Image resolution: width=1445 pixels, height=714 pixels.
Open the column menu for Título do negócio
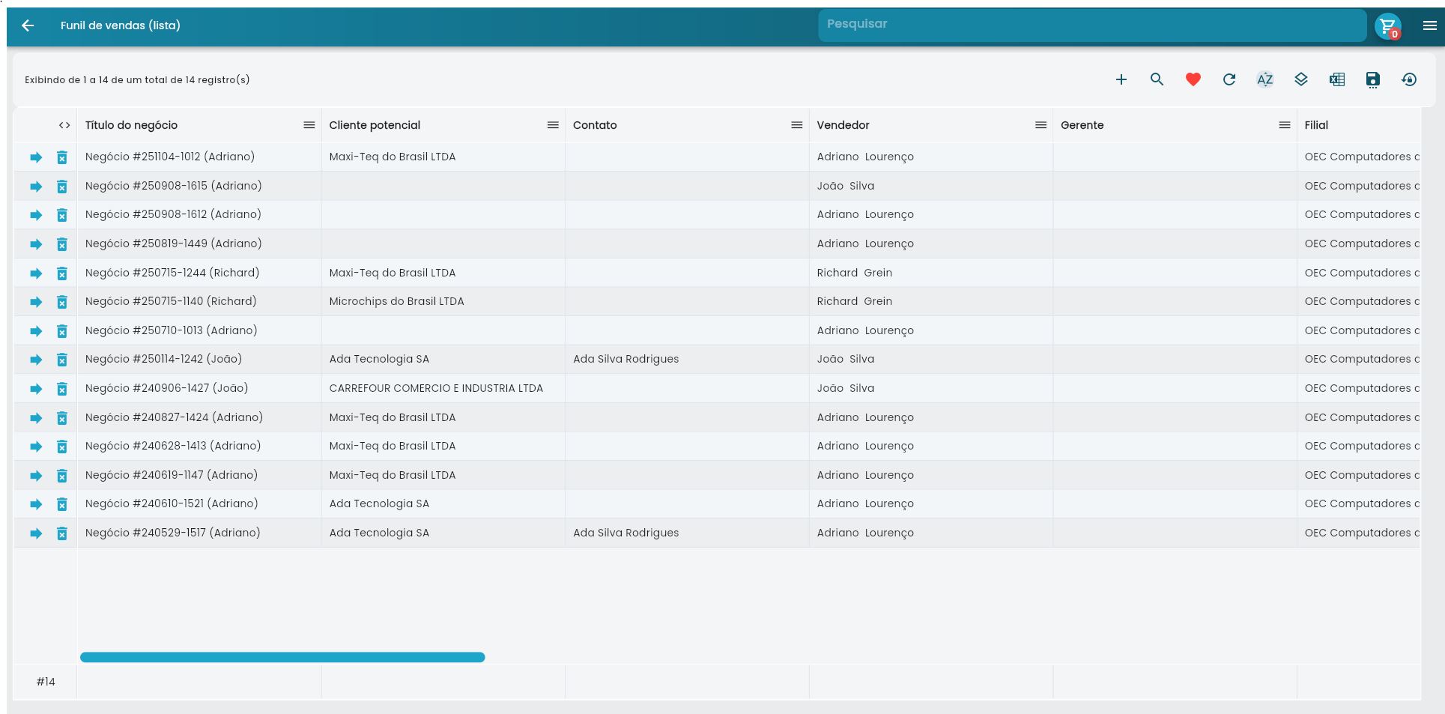(309, 125)
